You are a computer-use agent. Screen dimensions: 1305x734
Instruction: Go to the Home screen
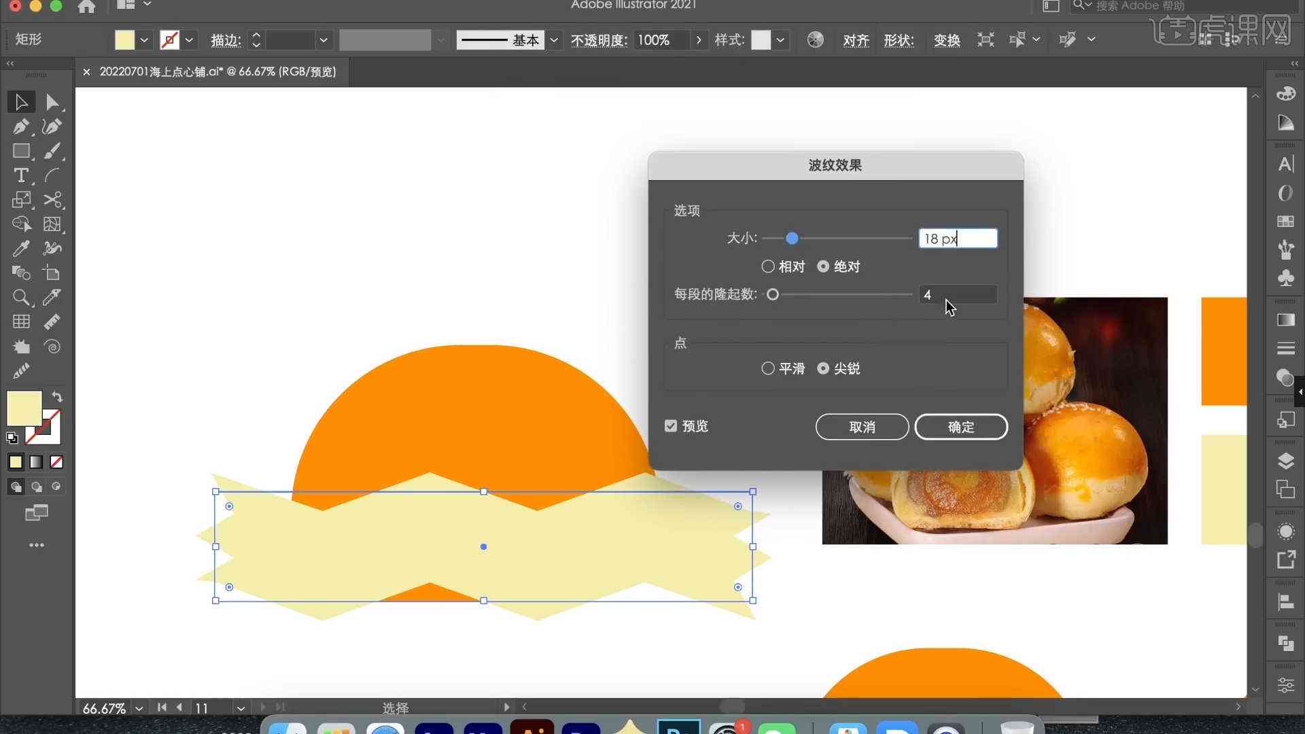tap(86, 7)
